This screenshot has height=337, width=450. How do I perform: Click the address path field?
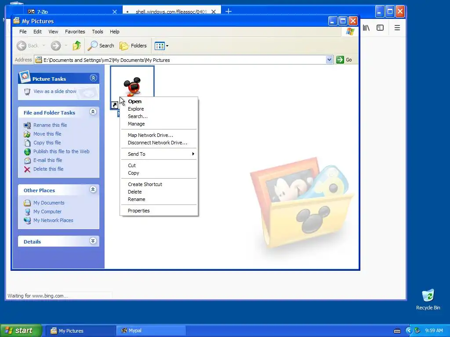(x=184, y=60)
